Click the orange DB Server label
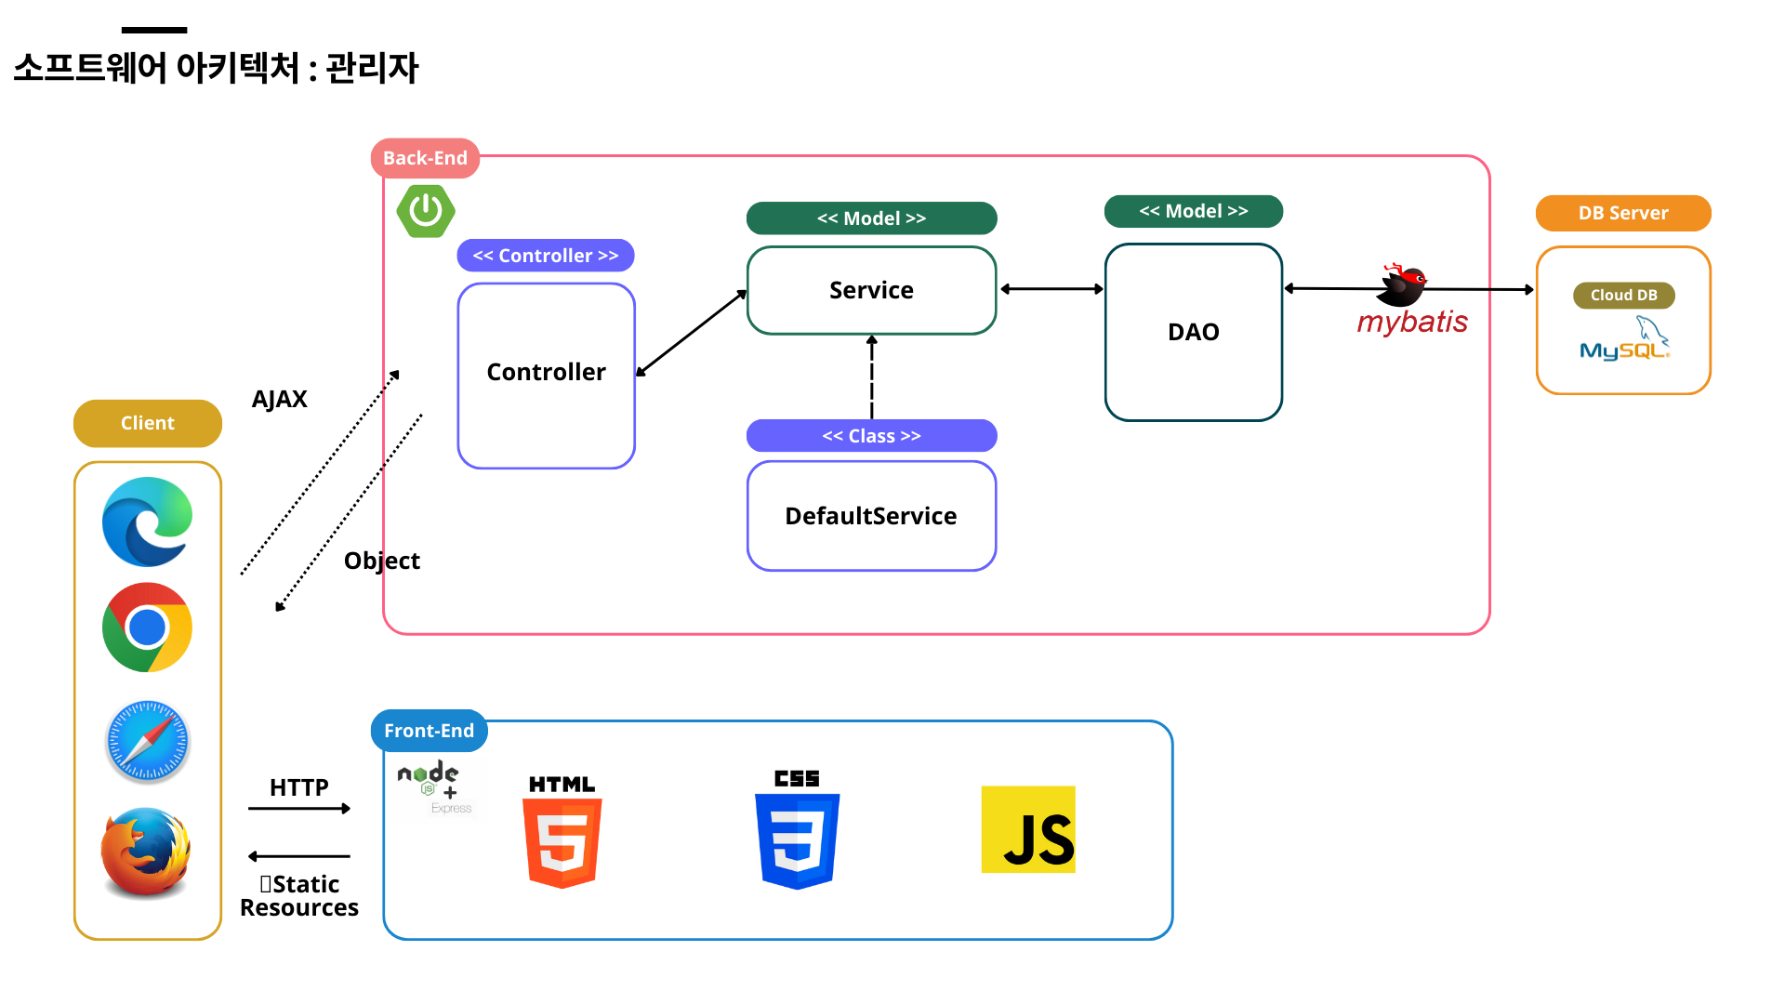This screenshot has height=1004, width=1785. [x=1622, y=213]
